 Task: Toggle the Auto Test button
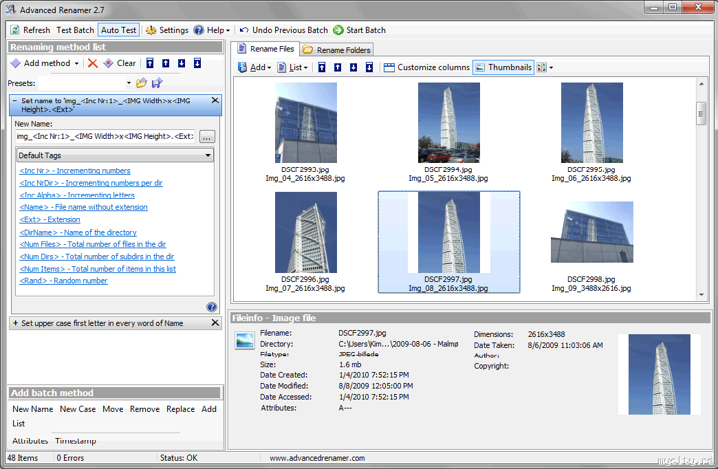[x=118, y=30]
